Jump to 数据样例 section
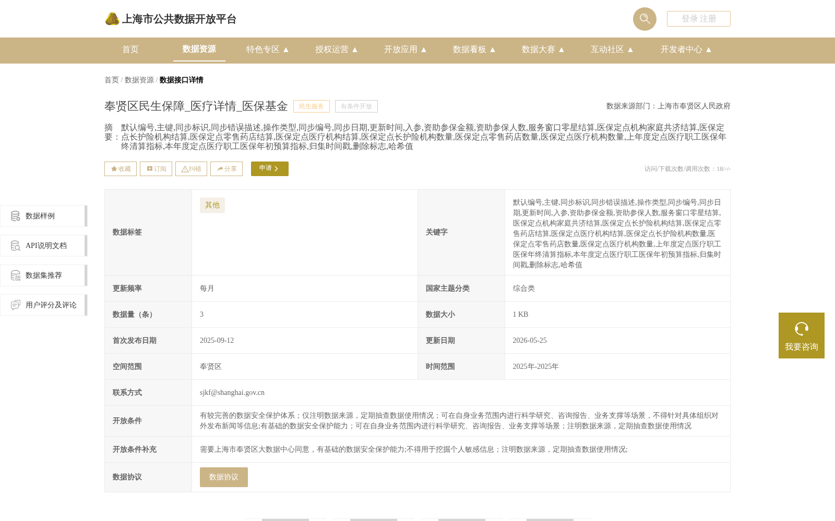Image resolution: width=835 pixels, height=521 pixels. pyautogui.click(x=44, y=216)
